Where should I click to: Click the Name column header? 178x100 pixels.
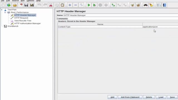[x=100, y=24]
